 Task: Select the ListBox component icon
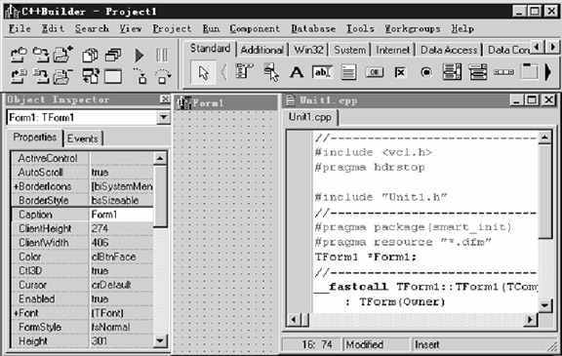(452, 72)
